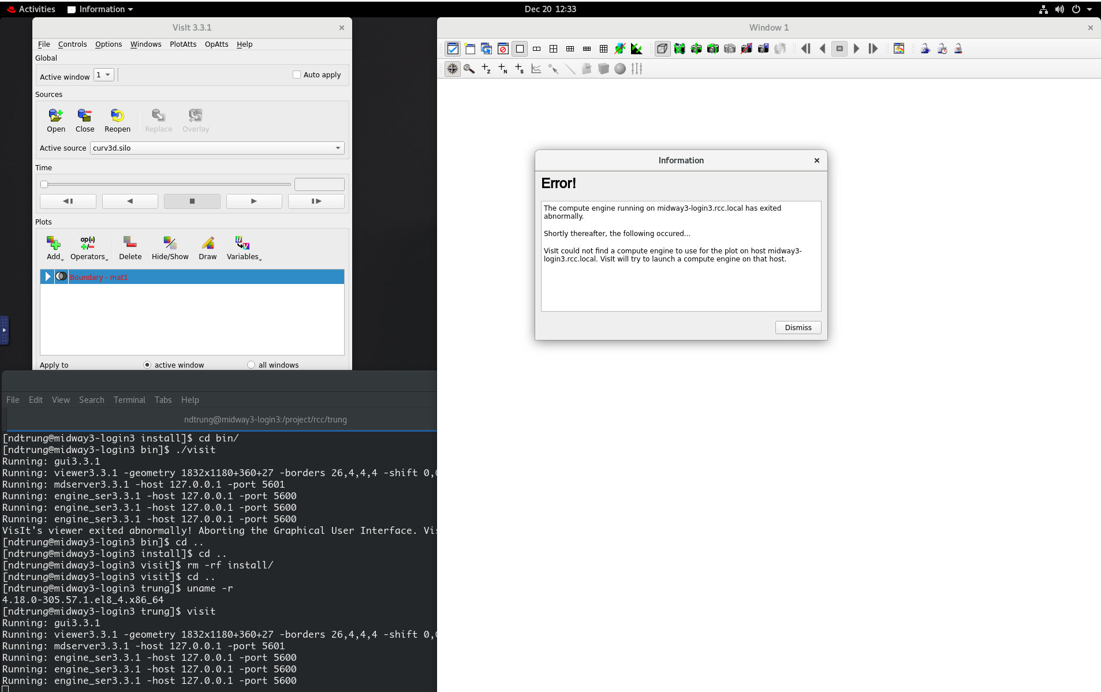Click Draw to render the plots
This screenshot has width=1101, height=692.
[207, 248]
